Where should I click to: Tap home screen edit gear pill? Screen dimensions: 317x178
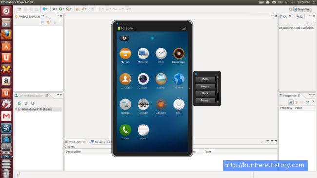124,38
